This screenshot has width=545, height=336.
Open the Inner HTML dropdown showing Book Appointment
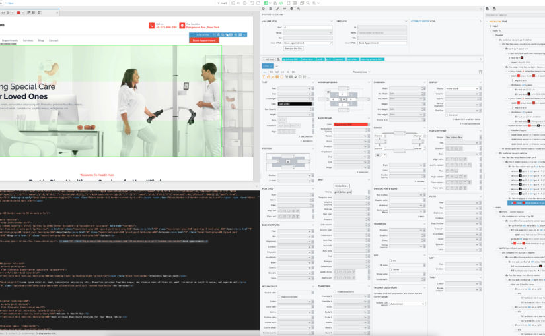[x=308, y=43]
